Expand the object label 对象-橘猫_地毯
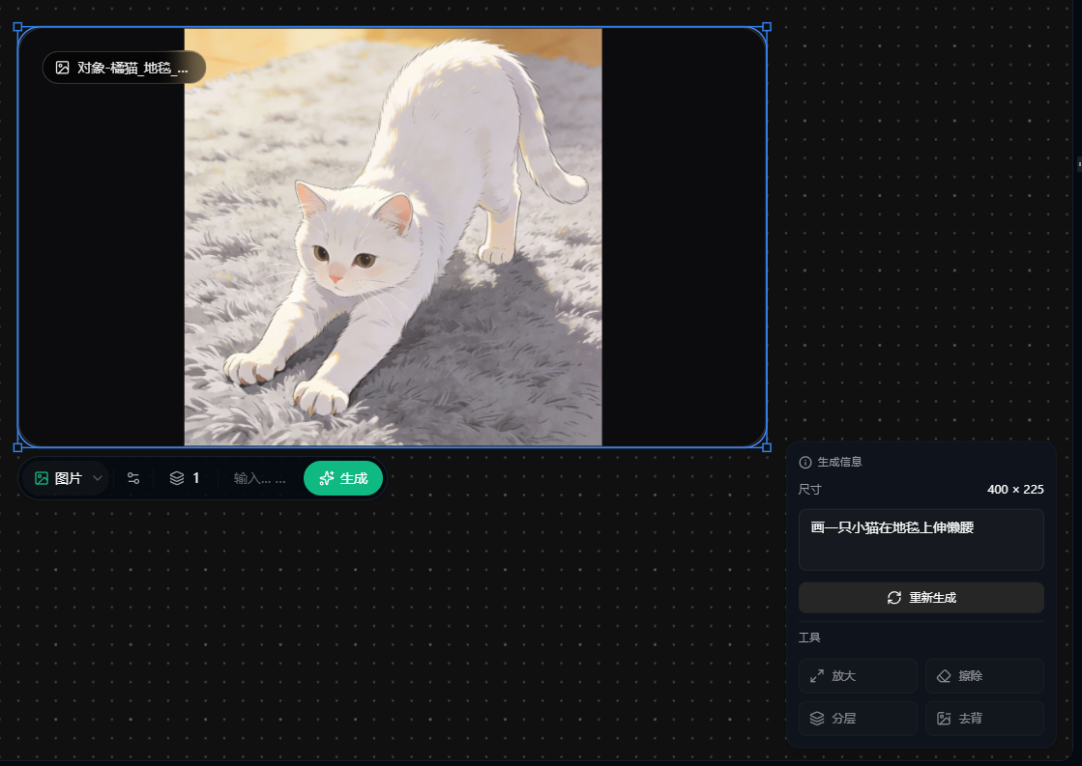Screen dimensions: 1082x766 click(x=124, y=68)
